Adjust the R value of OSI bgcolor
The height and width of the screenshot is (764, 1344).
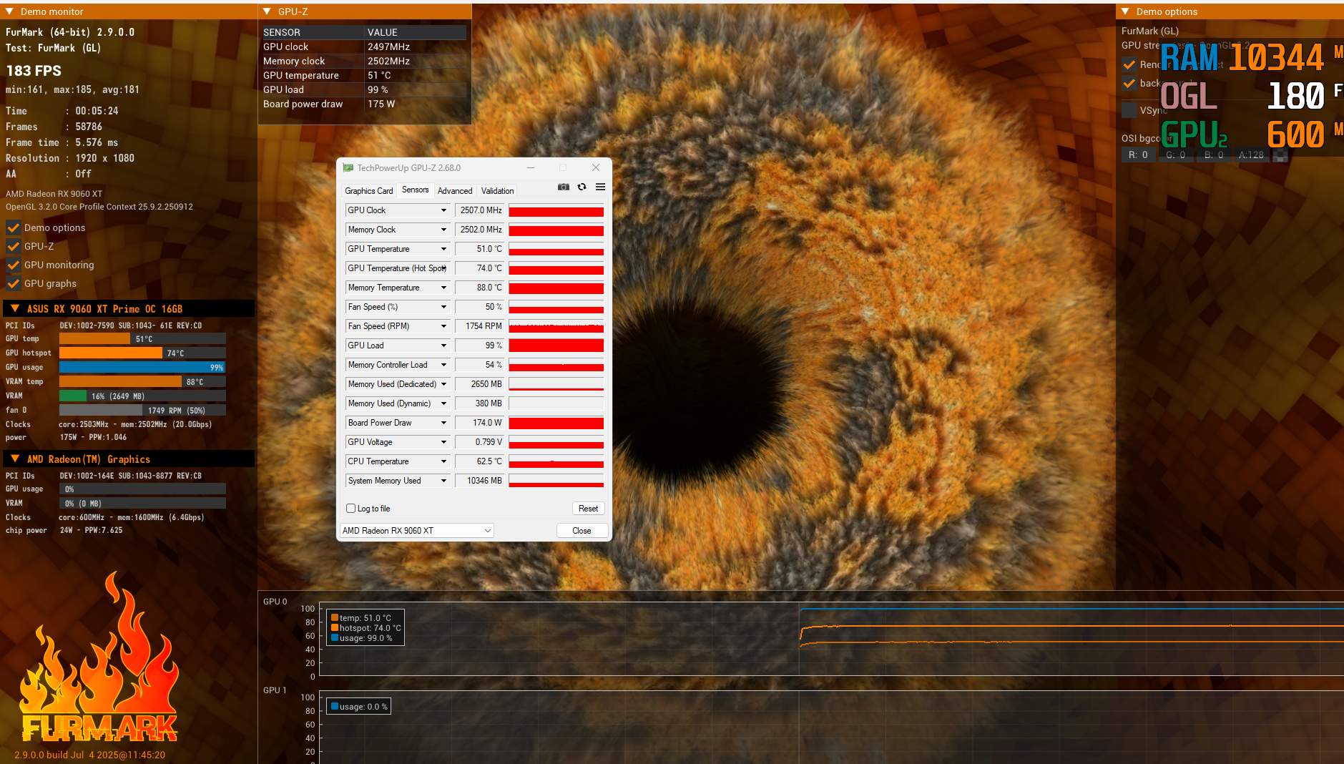coord(1138,155)
